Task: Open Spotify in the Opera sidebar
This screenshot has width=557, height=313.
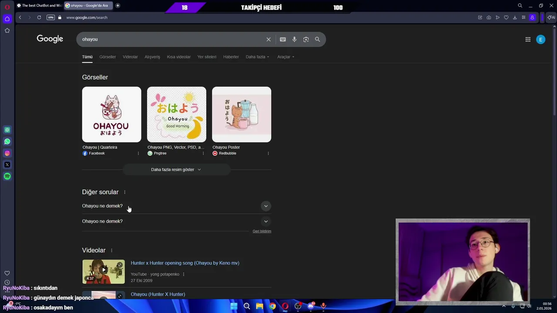Action: tap(7, 176)
